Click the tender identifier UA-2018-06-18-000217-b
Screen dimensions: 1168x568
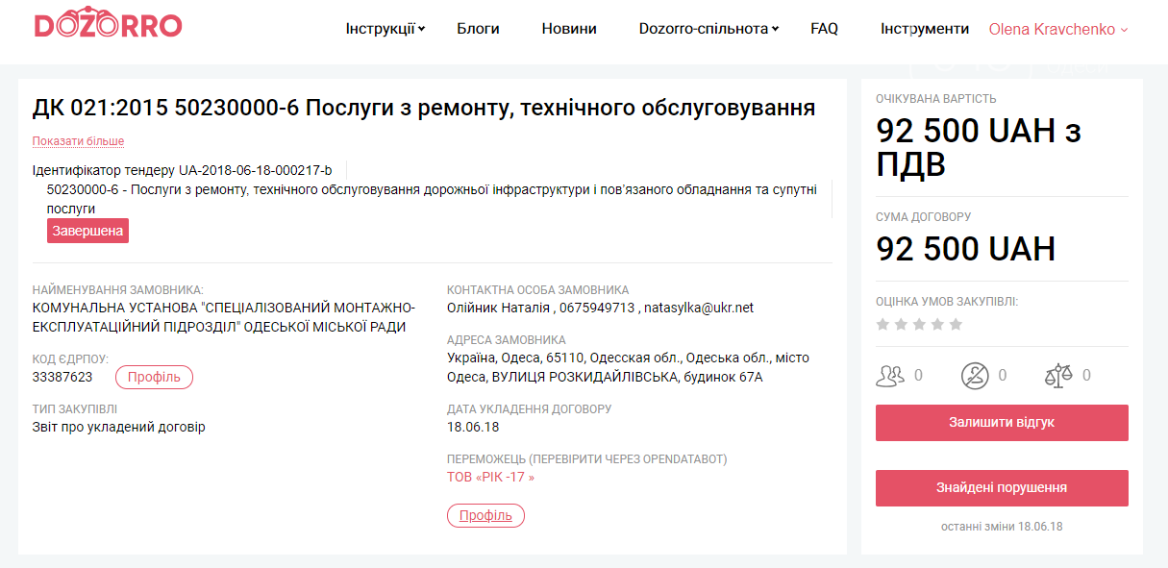(x=256, y=170)
